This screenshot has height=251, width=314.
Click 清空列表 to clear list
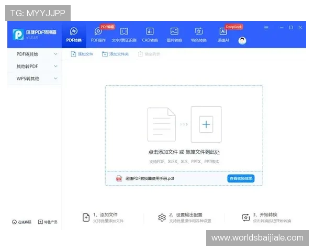149,54
